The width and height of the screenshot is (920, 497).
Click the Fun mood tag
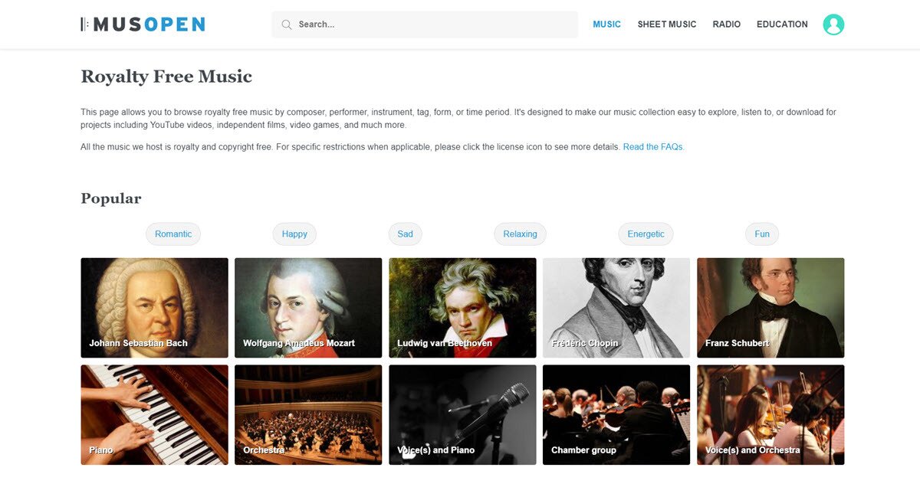tap(762, 234)
